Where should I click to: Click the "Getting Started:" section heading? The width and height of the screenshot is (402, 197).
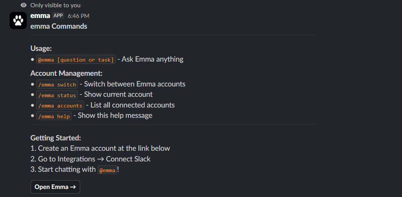pos(56,138)
